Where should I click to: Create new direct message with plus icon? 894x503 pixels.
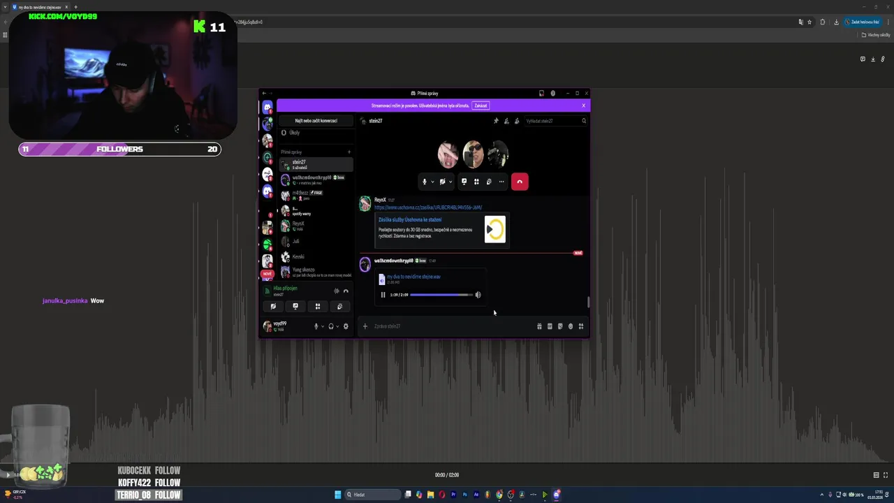pos(349,152)
